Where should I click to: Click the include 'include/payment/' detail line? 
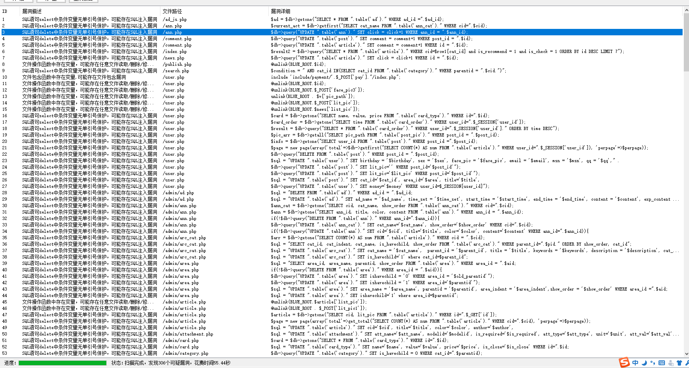tap(335, 77)
